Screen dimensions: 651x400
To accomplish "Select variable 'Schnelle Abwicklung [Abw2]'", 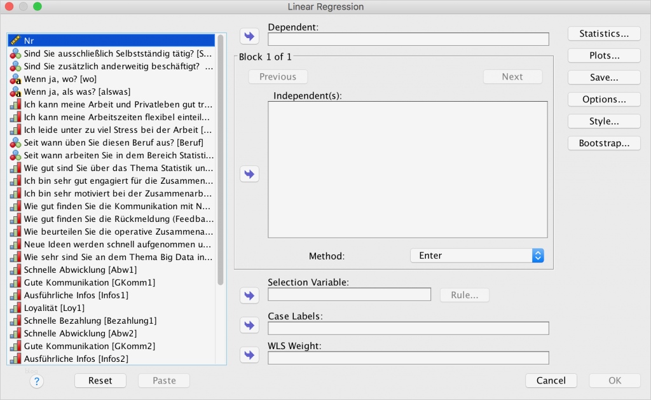I will point(111,333).
